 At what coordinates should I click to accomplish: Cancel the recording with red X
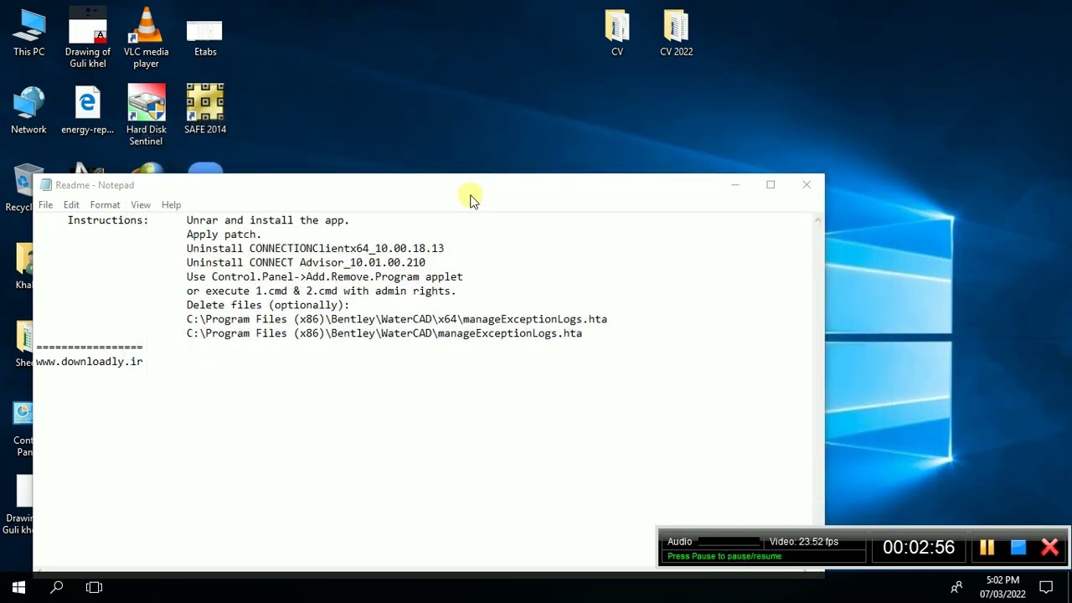point(1049,548)
